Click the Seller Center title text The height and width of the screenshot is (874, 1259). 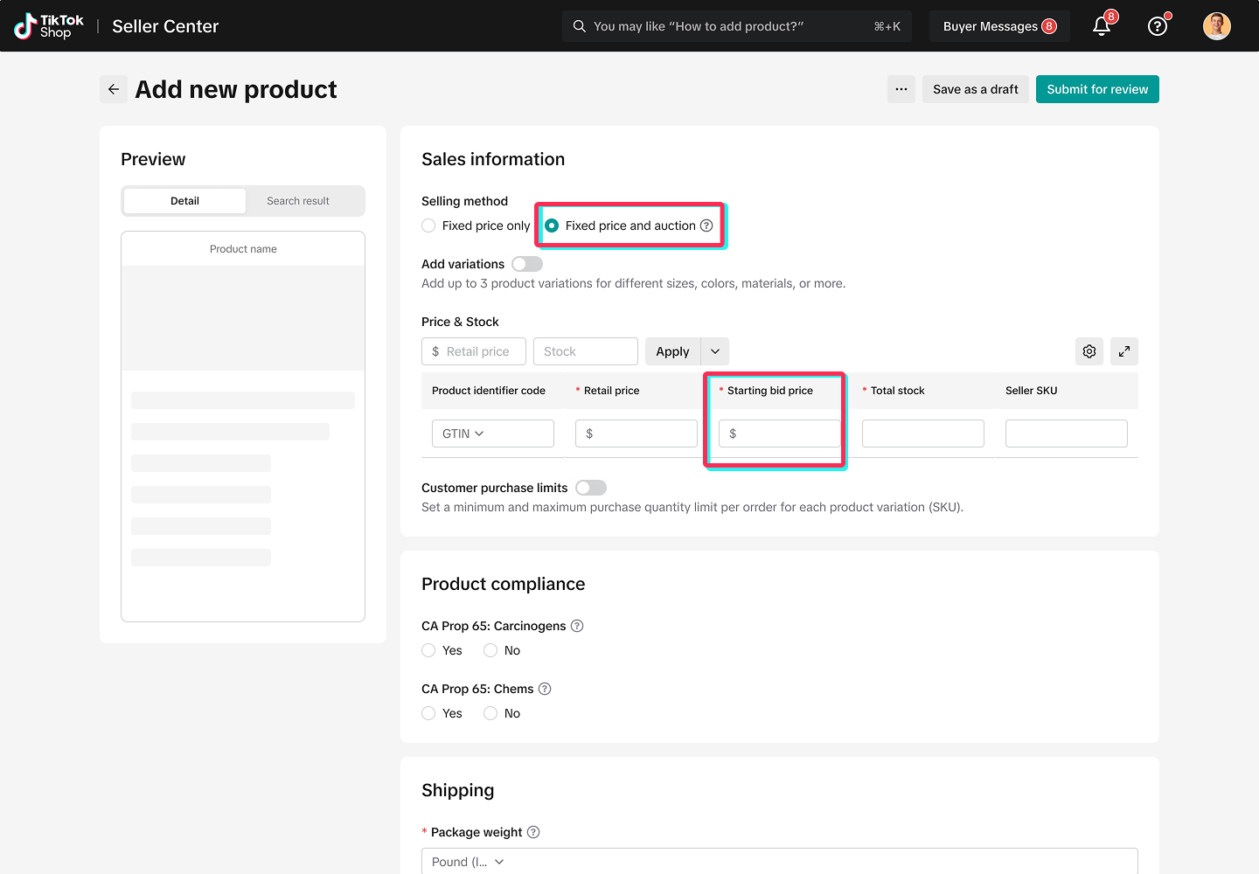[165, 26]
